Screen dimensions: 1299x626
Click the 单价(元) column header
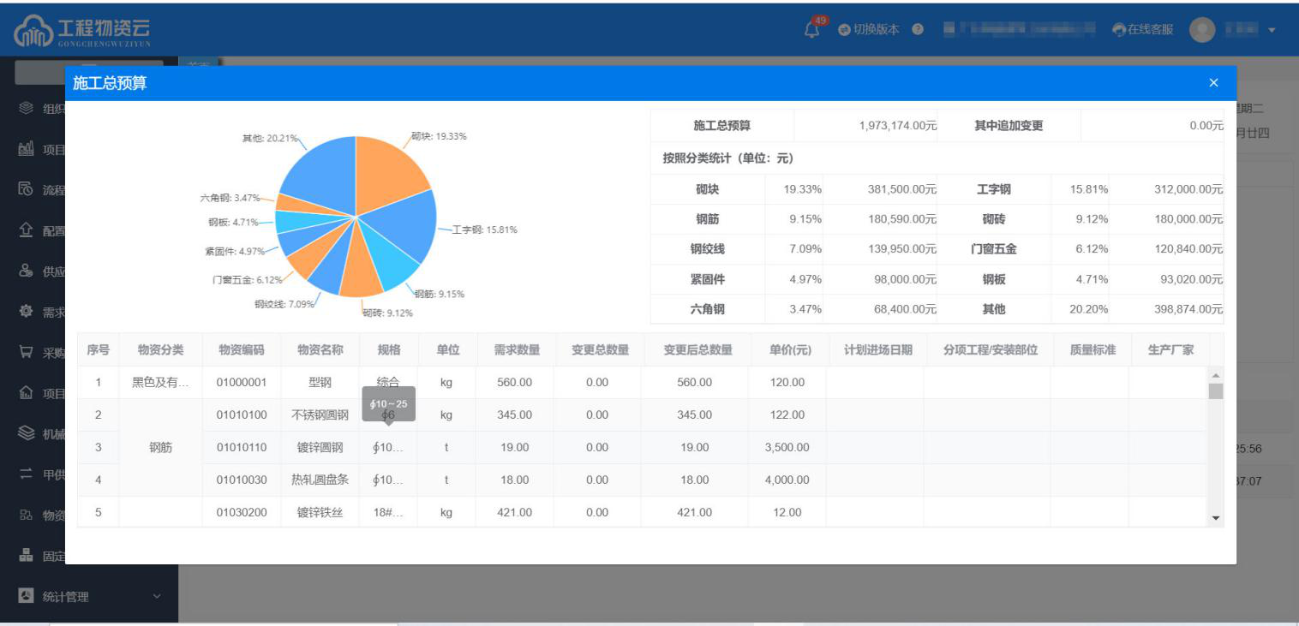[x=787, y=349]
